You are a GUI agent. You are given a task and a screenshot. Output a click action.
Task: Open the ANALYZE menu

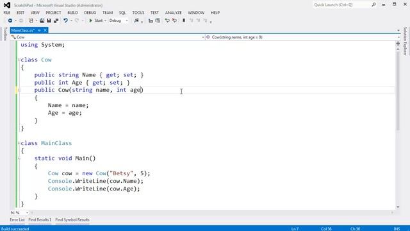pos(173,13)
